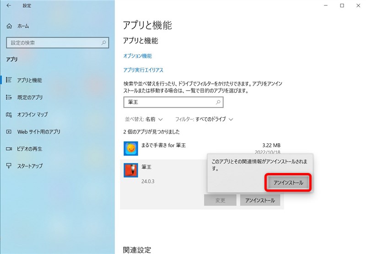Select the まるで手書き for 筆王 app entry

point(202,148)
